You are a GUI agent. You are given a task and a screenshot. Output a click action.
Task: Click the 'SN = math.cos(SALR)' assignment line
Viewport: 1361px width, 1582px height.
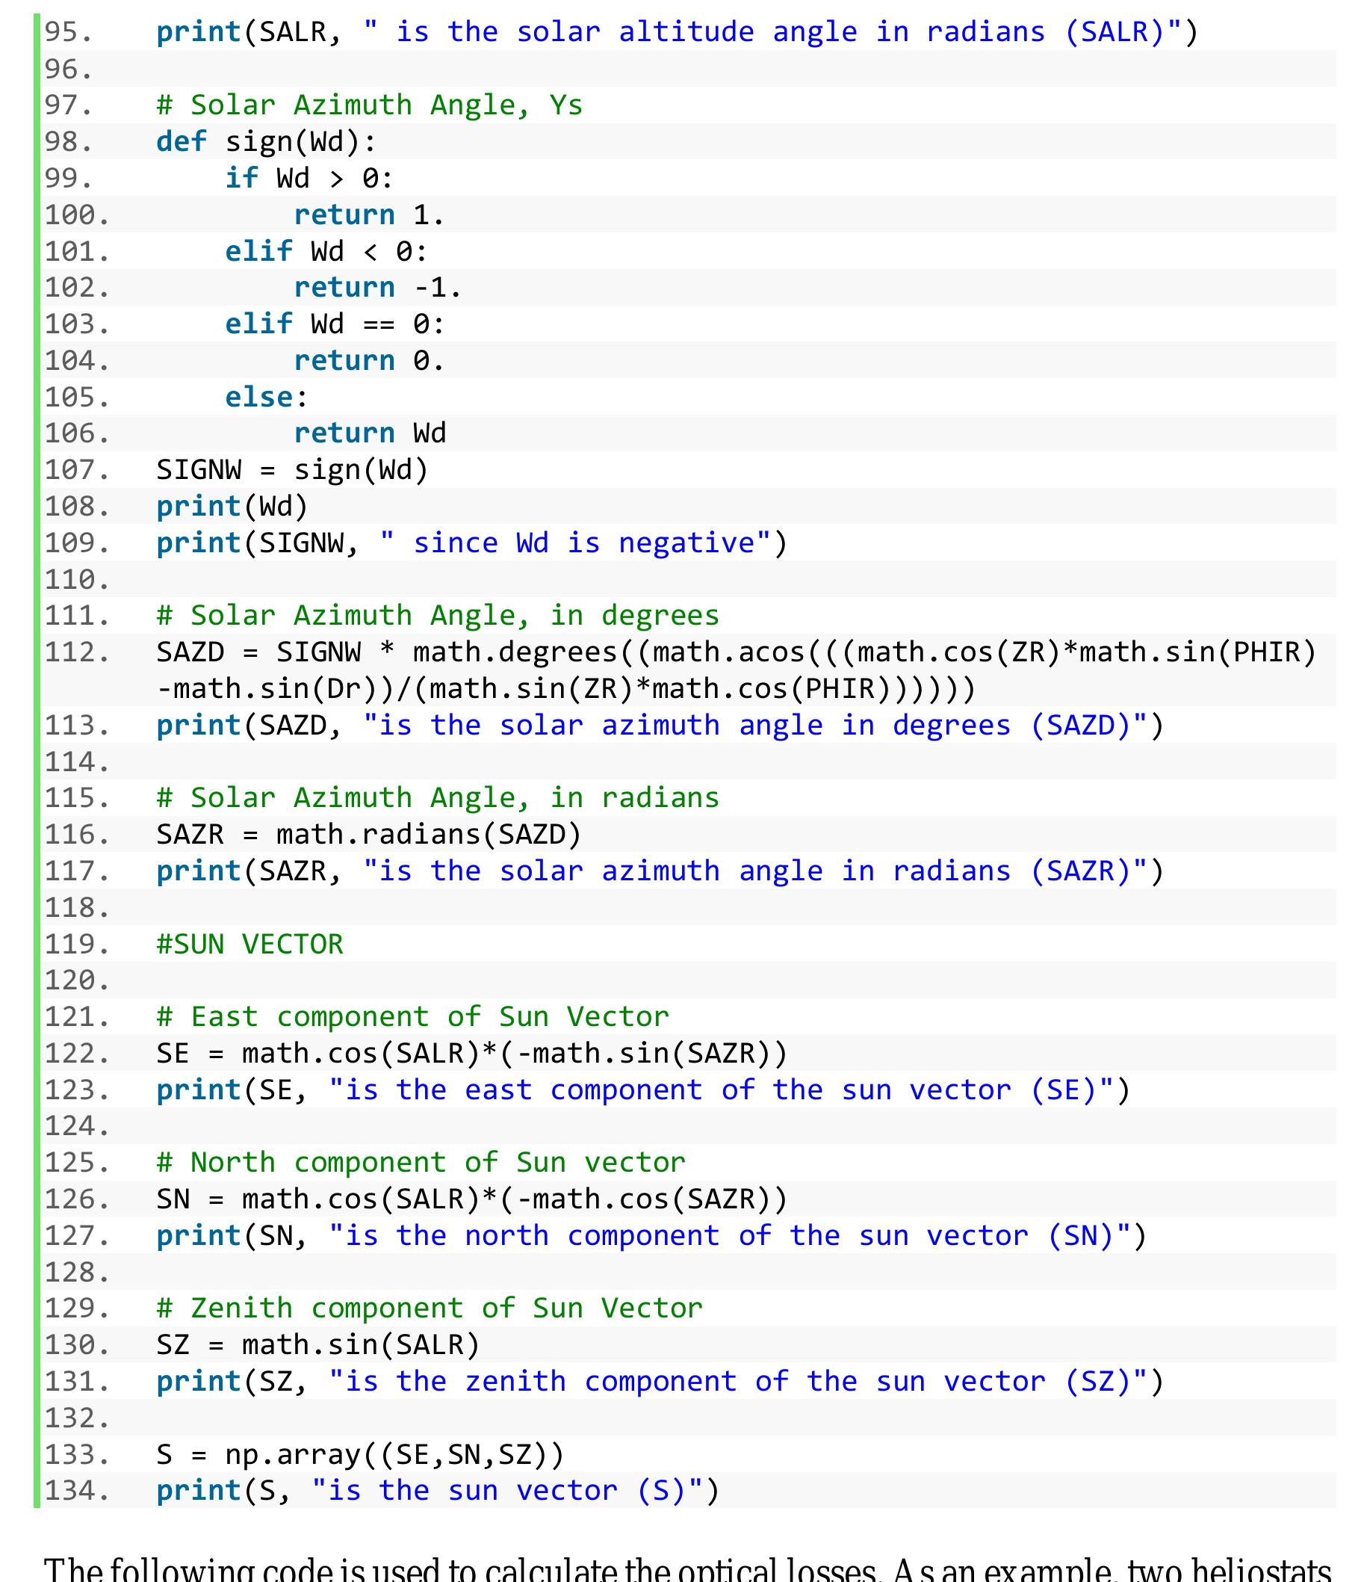point(471,1199)
